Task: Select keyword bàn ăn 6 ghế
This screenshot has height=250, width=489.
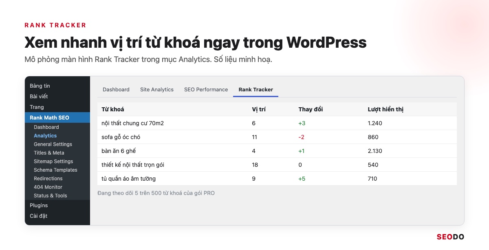Action: click(x=119, y=151)
